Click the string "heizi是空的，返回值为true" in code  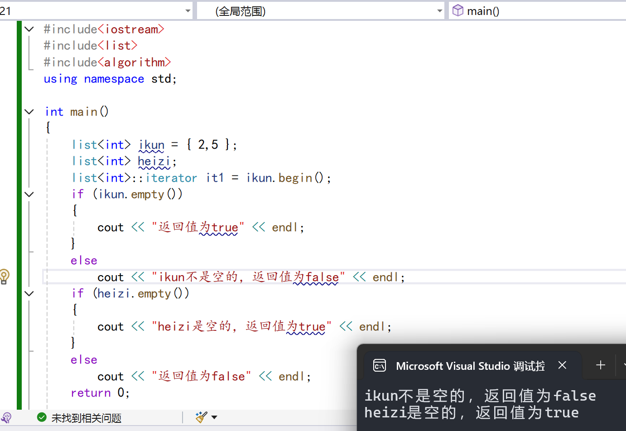point(241,327)
